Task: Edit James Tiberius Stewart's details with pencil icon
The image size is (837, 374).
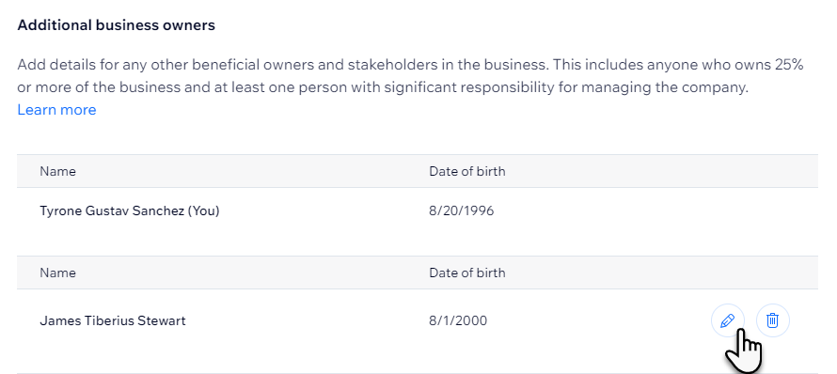Action: coord(728,320)
